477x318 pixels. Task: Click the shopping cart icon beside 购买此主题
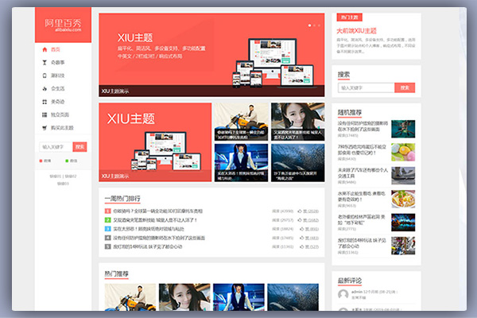tap(45, 128)
